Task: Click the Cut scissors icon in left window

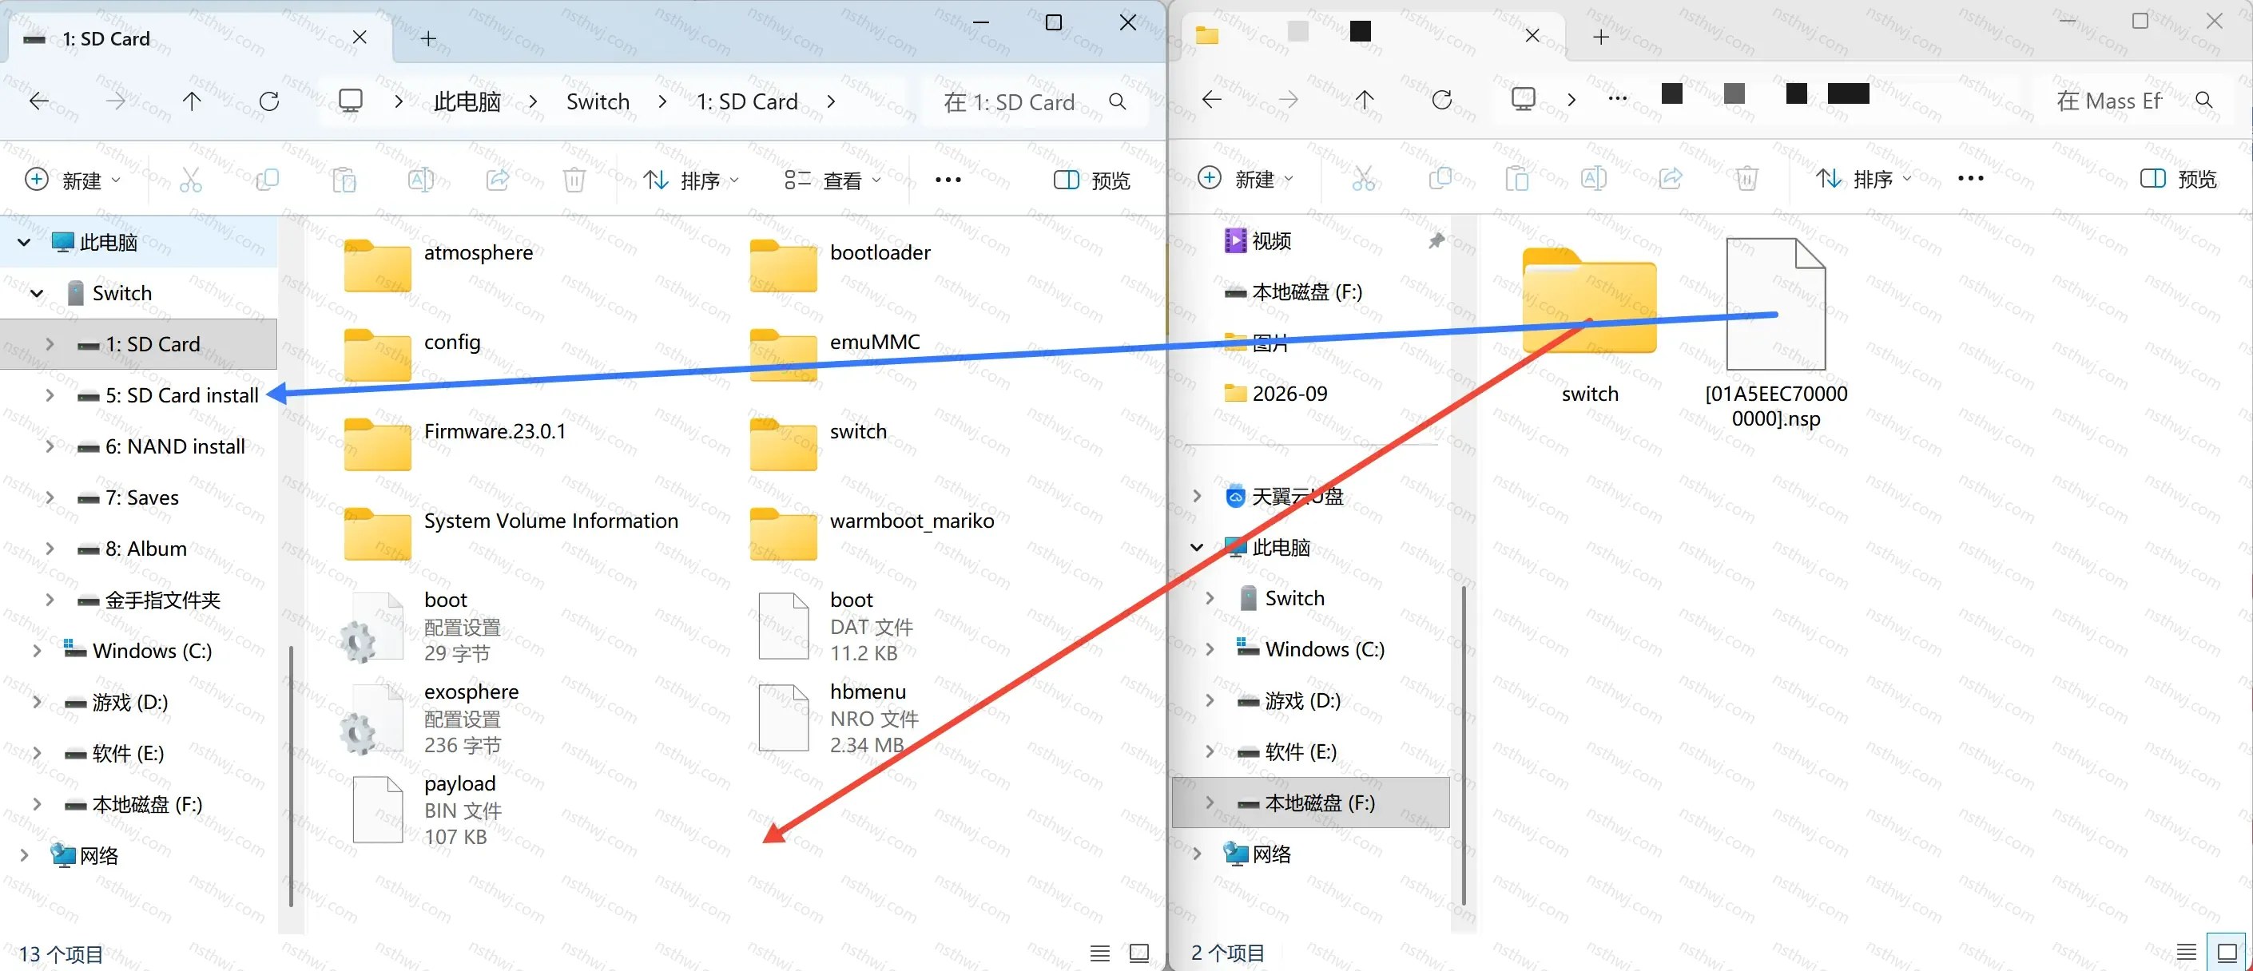Action: (x=191, y=180)
